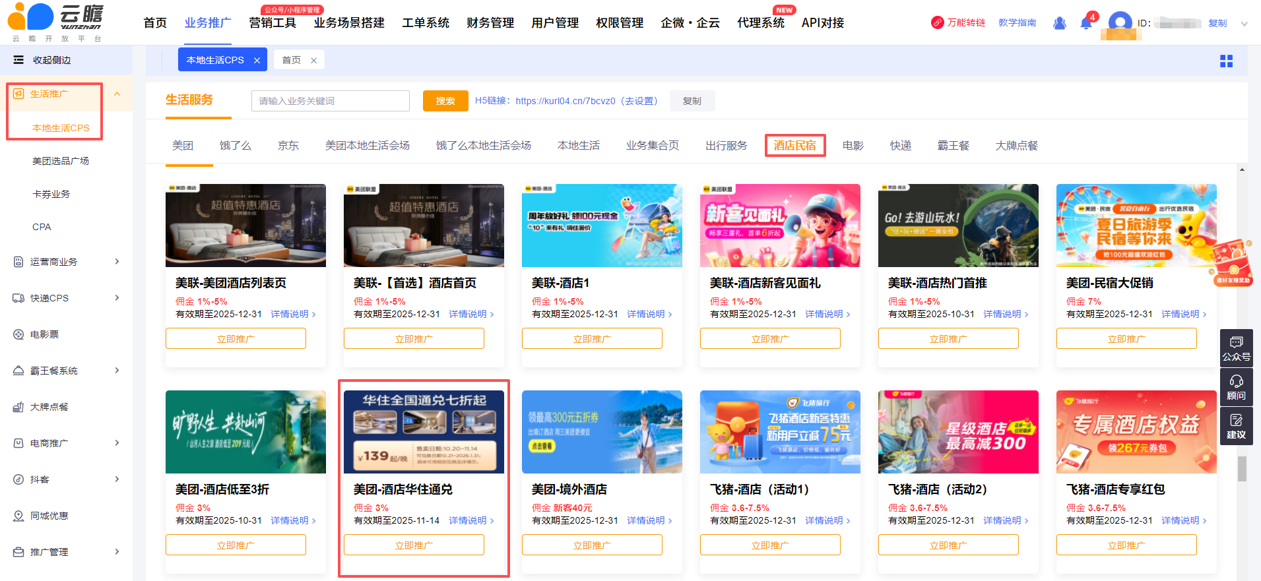1261x581 pixels.
Task: Expand the 运营商业务 sidebar menu
Action: point(117,262)
